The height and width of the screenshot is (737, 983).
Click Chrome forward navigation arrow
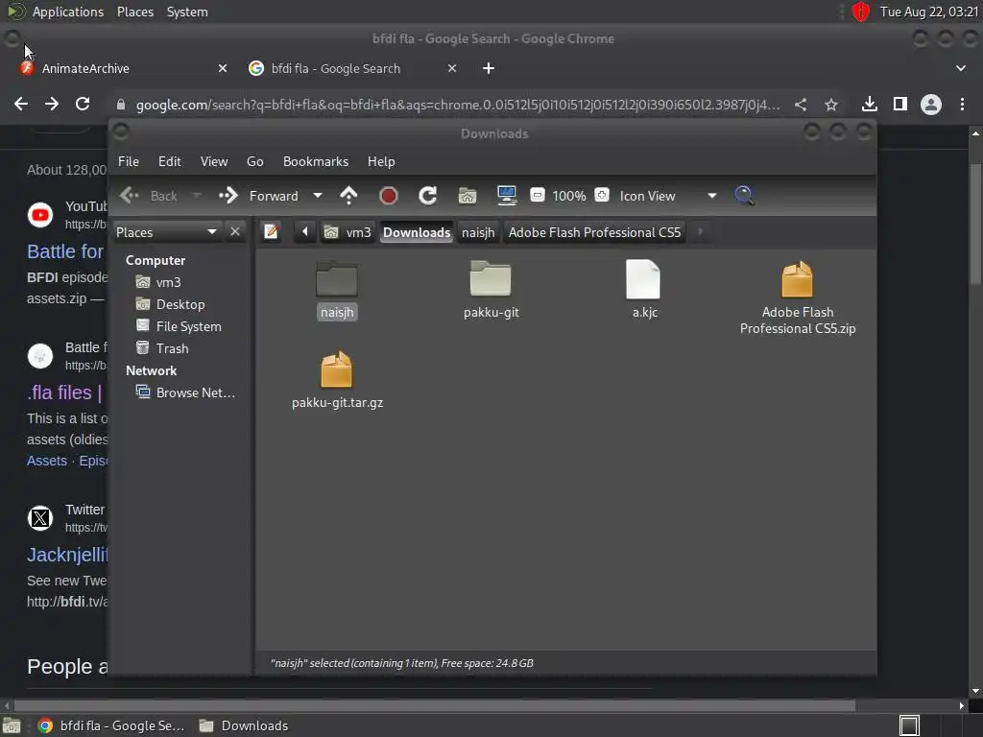(52, 104)
